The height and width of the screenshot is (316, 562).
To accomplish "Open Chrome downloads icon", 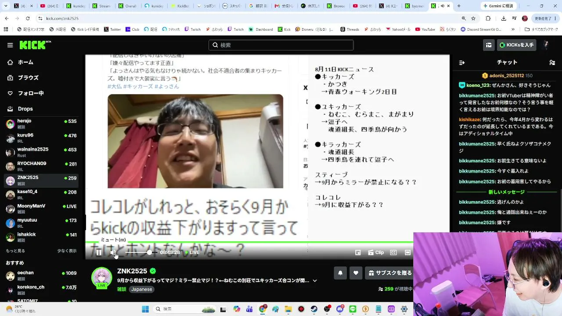I will coord(504,18).
